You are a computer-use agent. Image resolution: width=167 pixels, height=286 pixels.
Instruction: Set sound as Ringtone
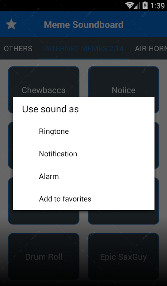[x=83, y=131]
